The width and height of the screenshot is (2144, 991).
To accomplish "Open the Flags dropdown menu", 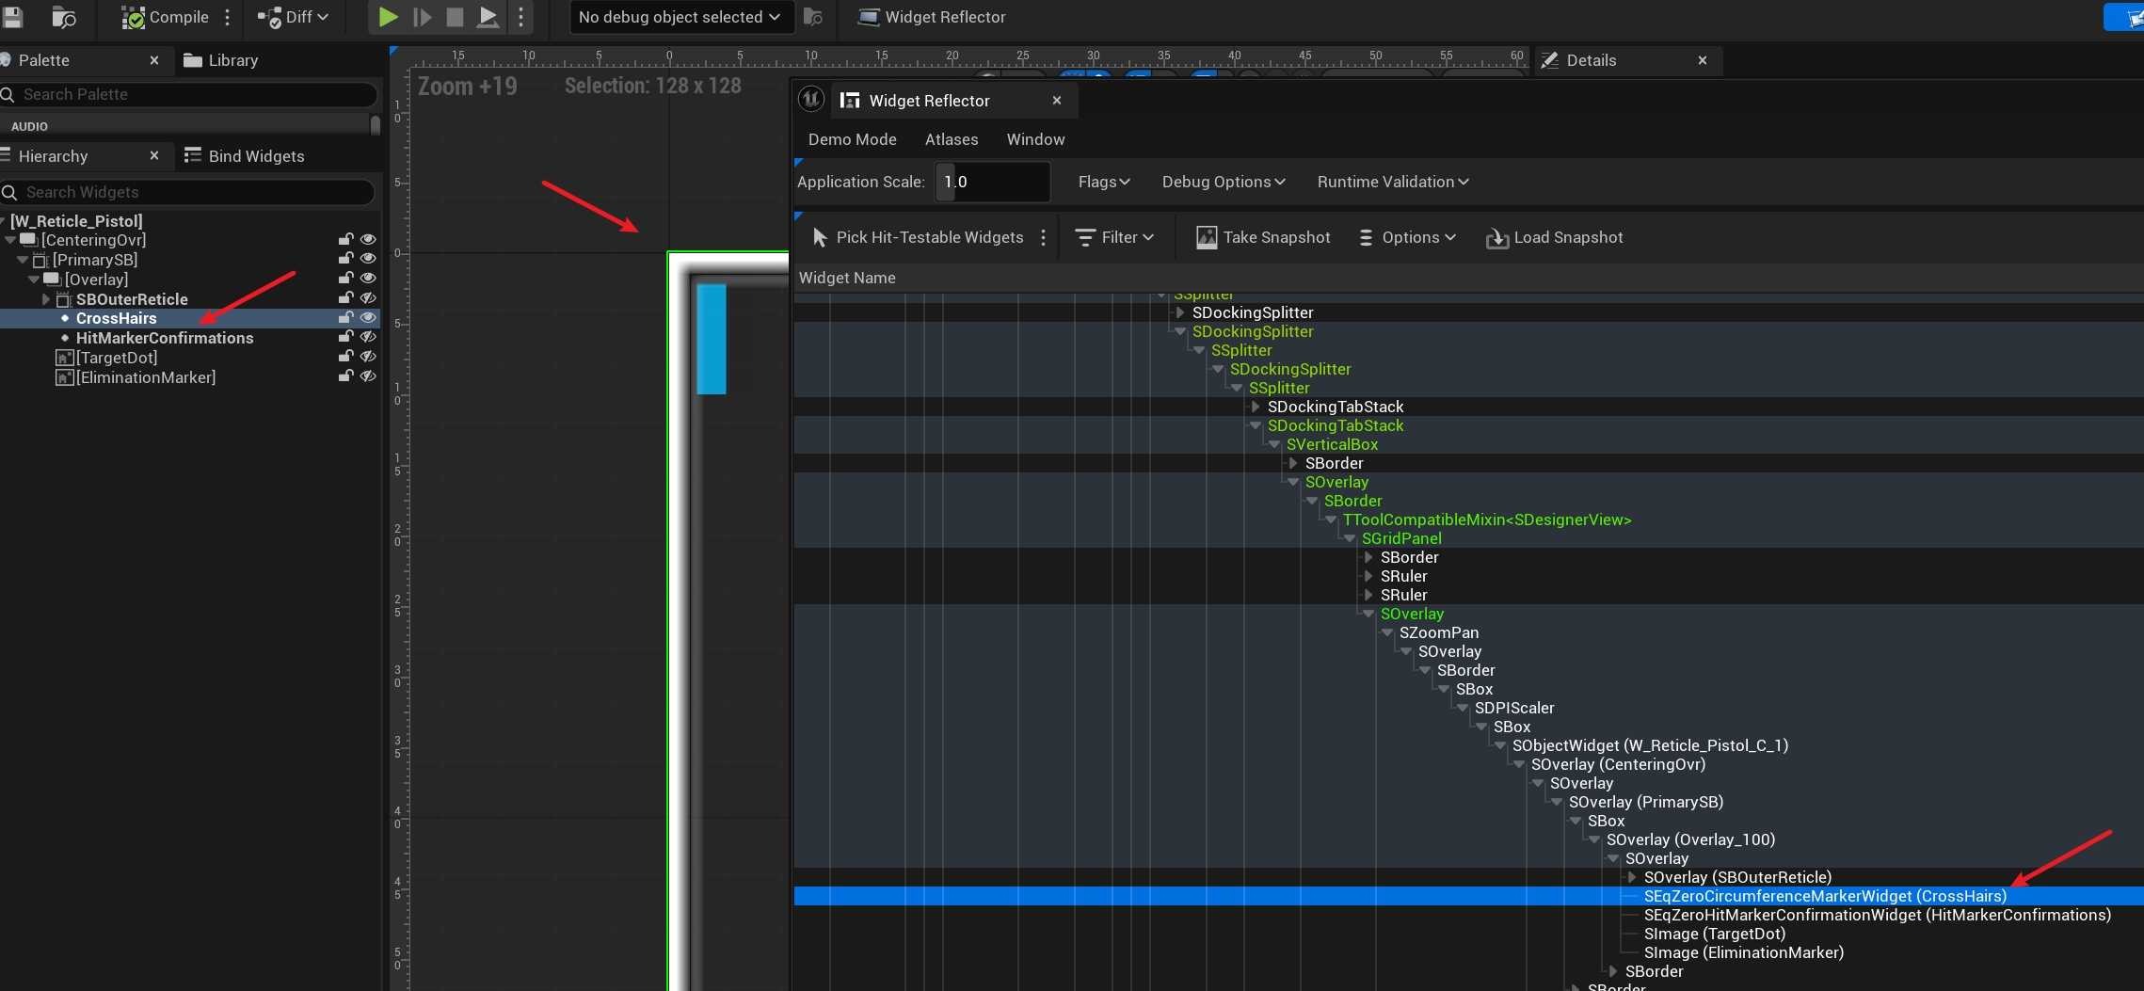I will [1103, 182].
